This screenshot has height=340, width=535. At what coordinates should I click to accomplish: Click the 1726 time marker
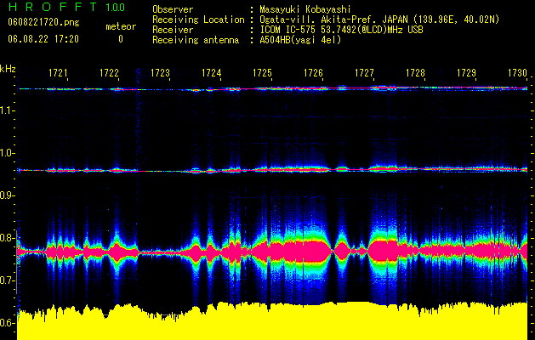click(313, 72)
